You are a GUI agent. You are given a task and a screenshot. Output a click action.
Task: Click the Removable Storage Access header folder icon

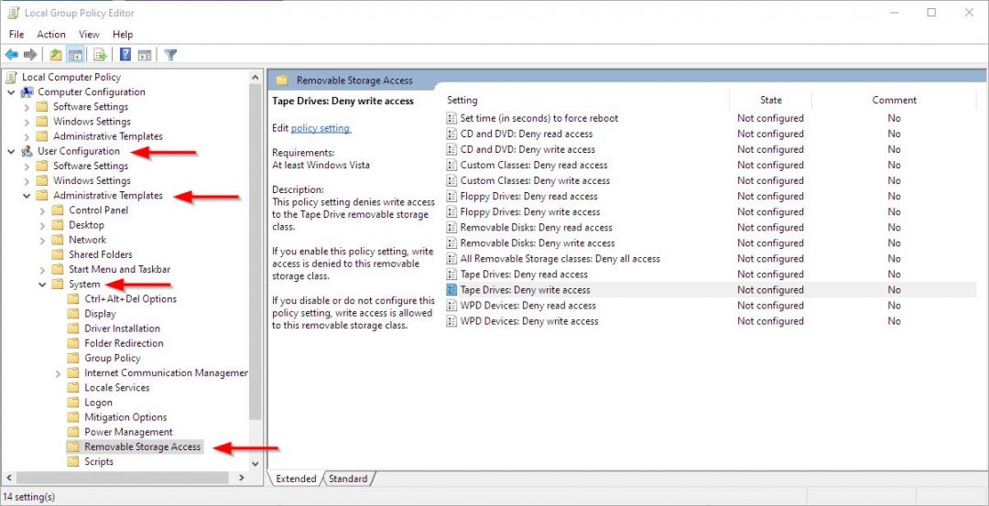click(x=282, y=80)
